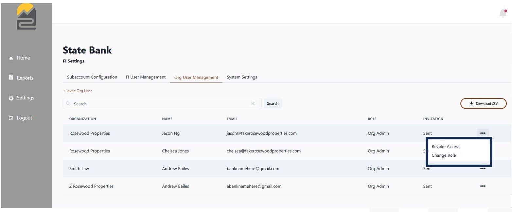The height and width of the screenshot is (212, 512).
Task: Download the user list as CSV
Action: (x=483, y=104)
